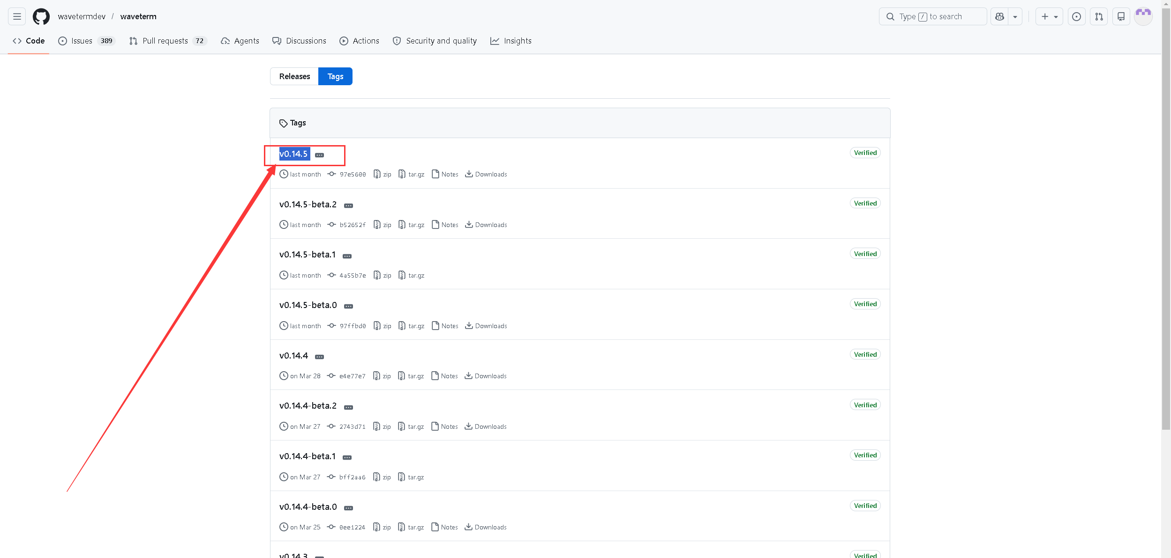The width and height of the screenshot is (1171, 558).
Task: Download tar.gz for v0.14.5-beta.0
Action: (412, 326)
